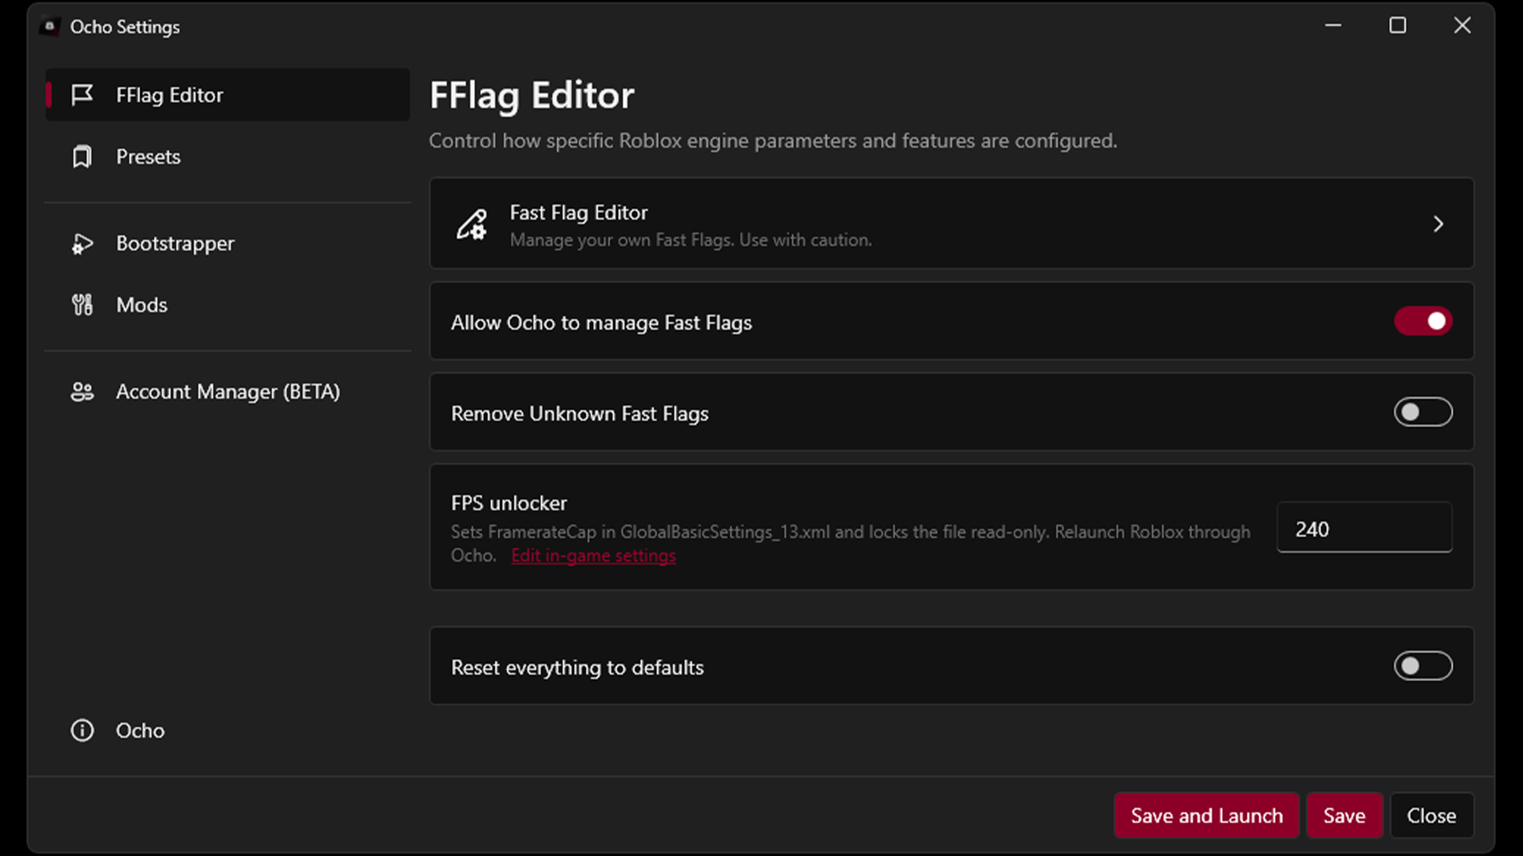Open the FFlag Editor sidebar tab
This screenshot has height=856, width=1523.
[228, 95]
